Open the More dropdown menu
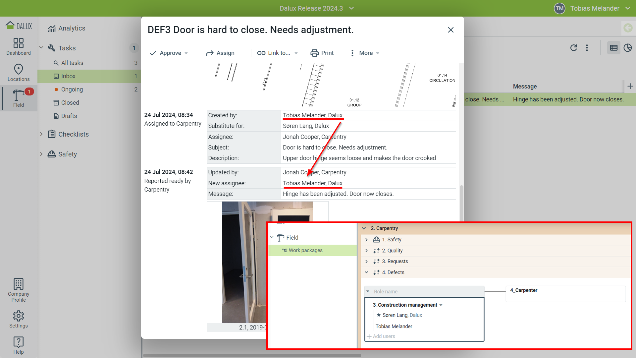Viewport: 636px width, 358px height. pos(365,53)
